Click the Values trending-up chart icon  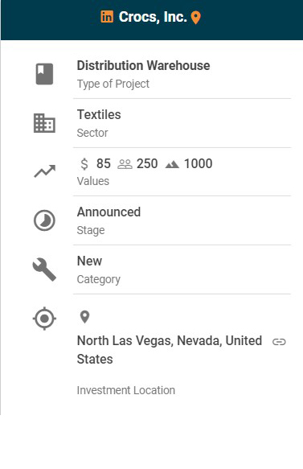point(44,171)
